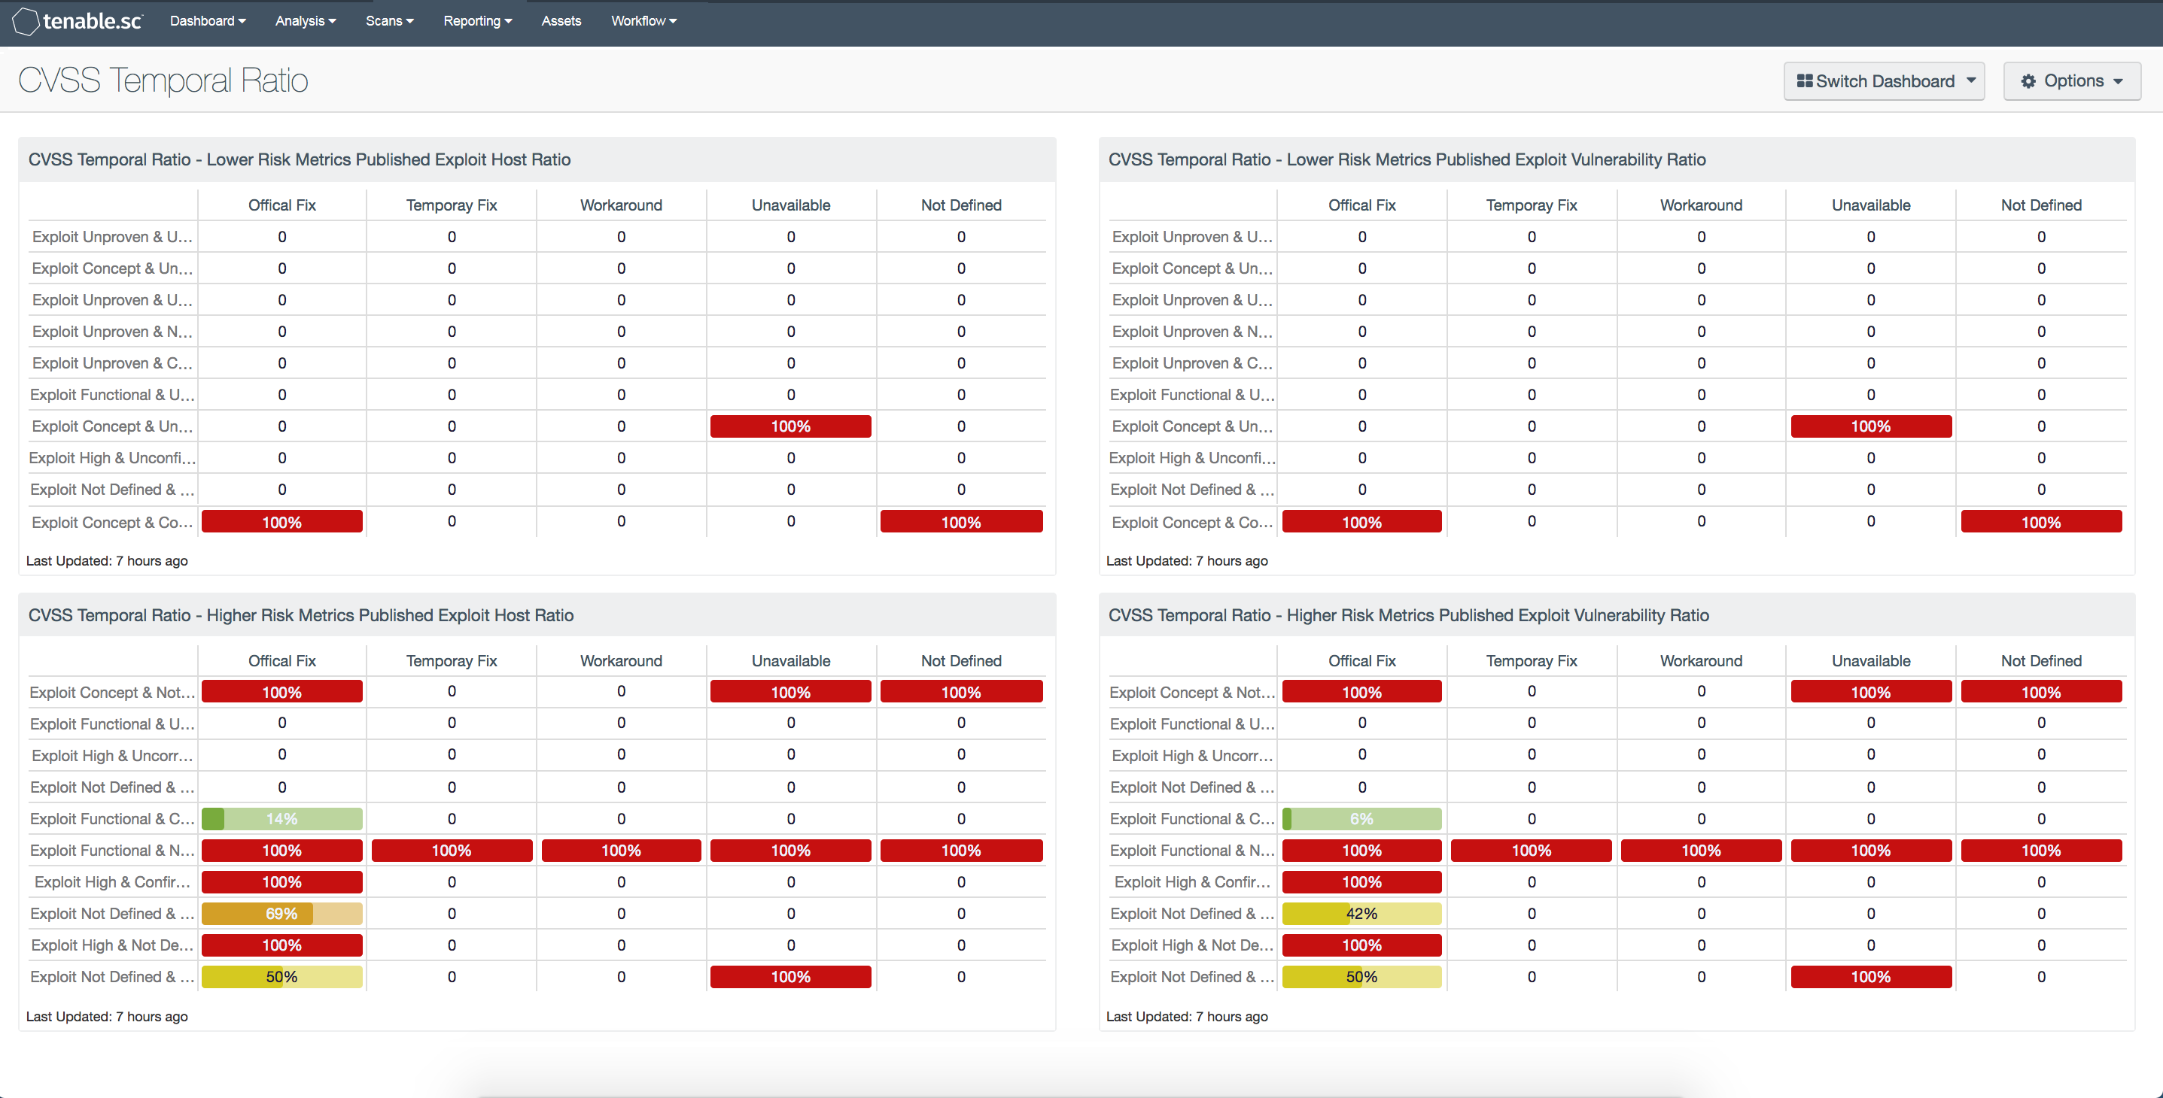Select Exploit High & Unconfi… row in Lower Risk Host Ratio

point(537,458)
